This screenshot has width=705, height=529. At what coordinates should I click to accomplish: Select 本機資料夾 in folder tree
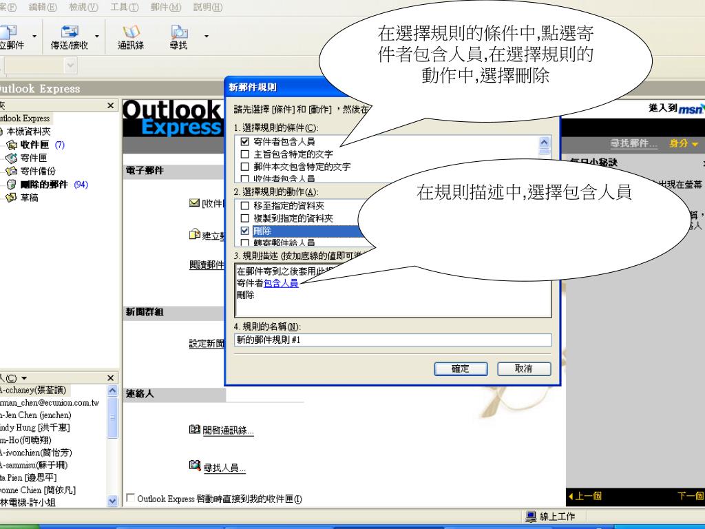[28, 132]
